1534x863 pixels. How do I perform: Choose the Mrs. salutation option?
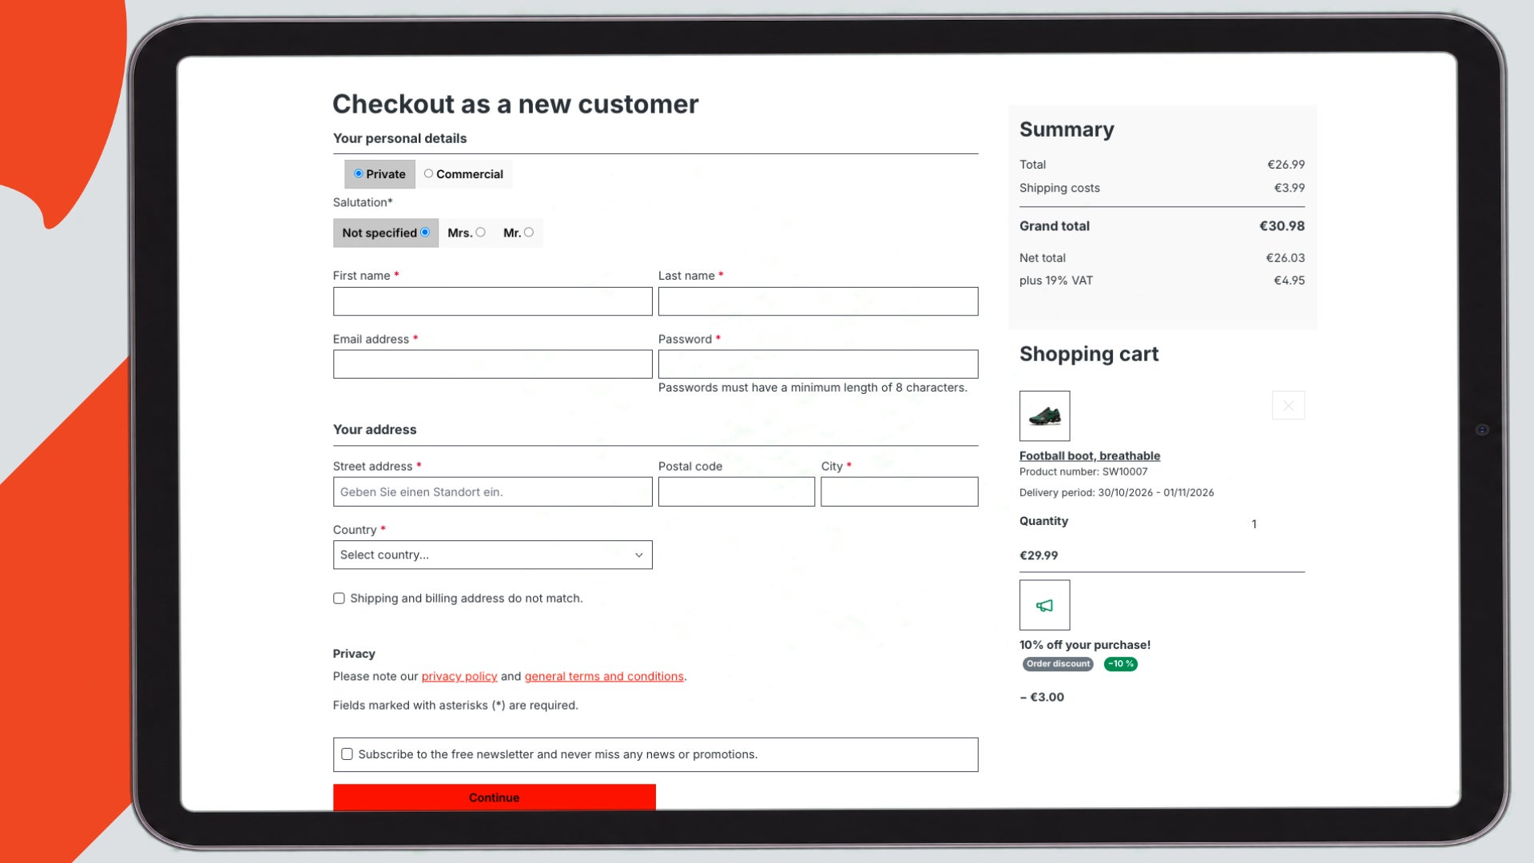pos(480,233)
